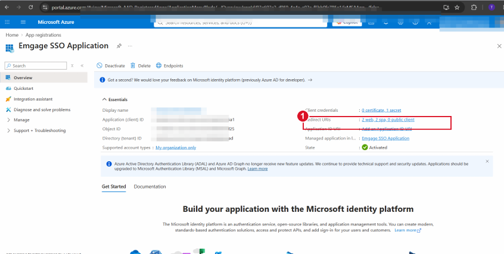Collapse the left sidebar with double chevron
The height and width of the screenshot is (254, 504).
[x=82, y=66]
